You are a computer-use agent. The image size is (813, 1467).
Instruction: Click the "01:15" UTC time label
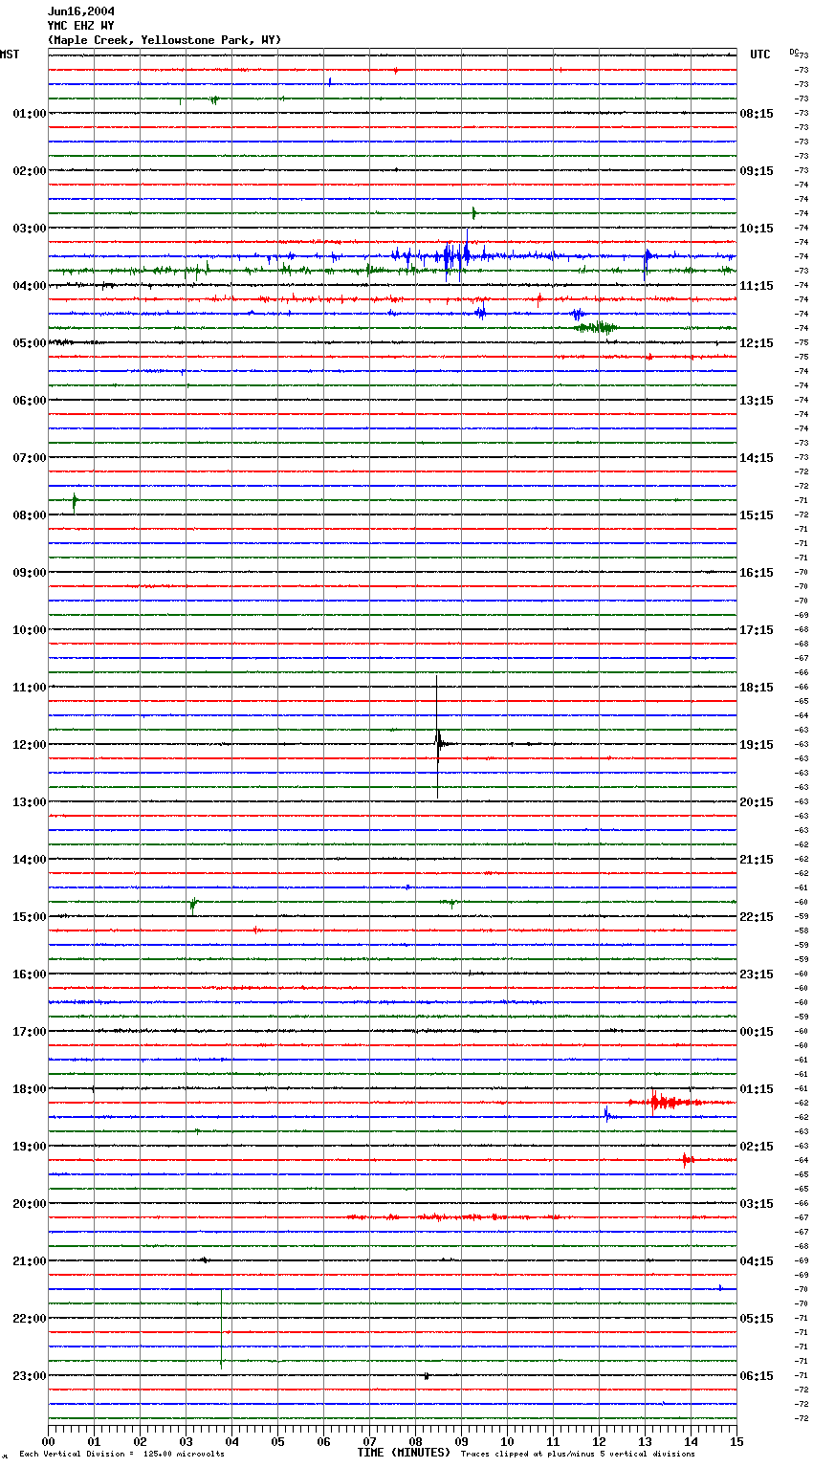pos(757,1089)
